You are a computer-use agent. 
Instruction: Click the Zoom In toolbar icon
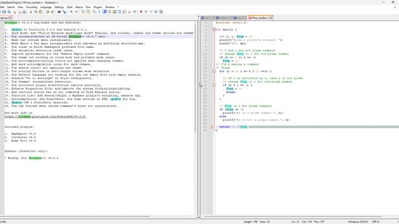coord(71,12)
